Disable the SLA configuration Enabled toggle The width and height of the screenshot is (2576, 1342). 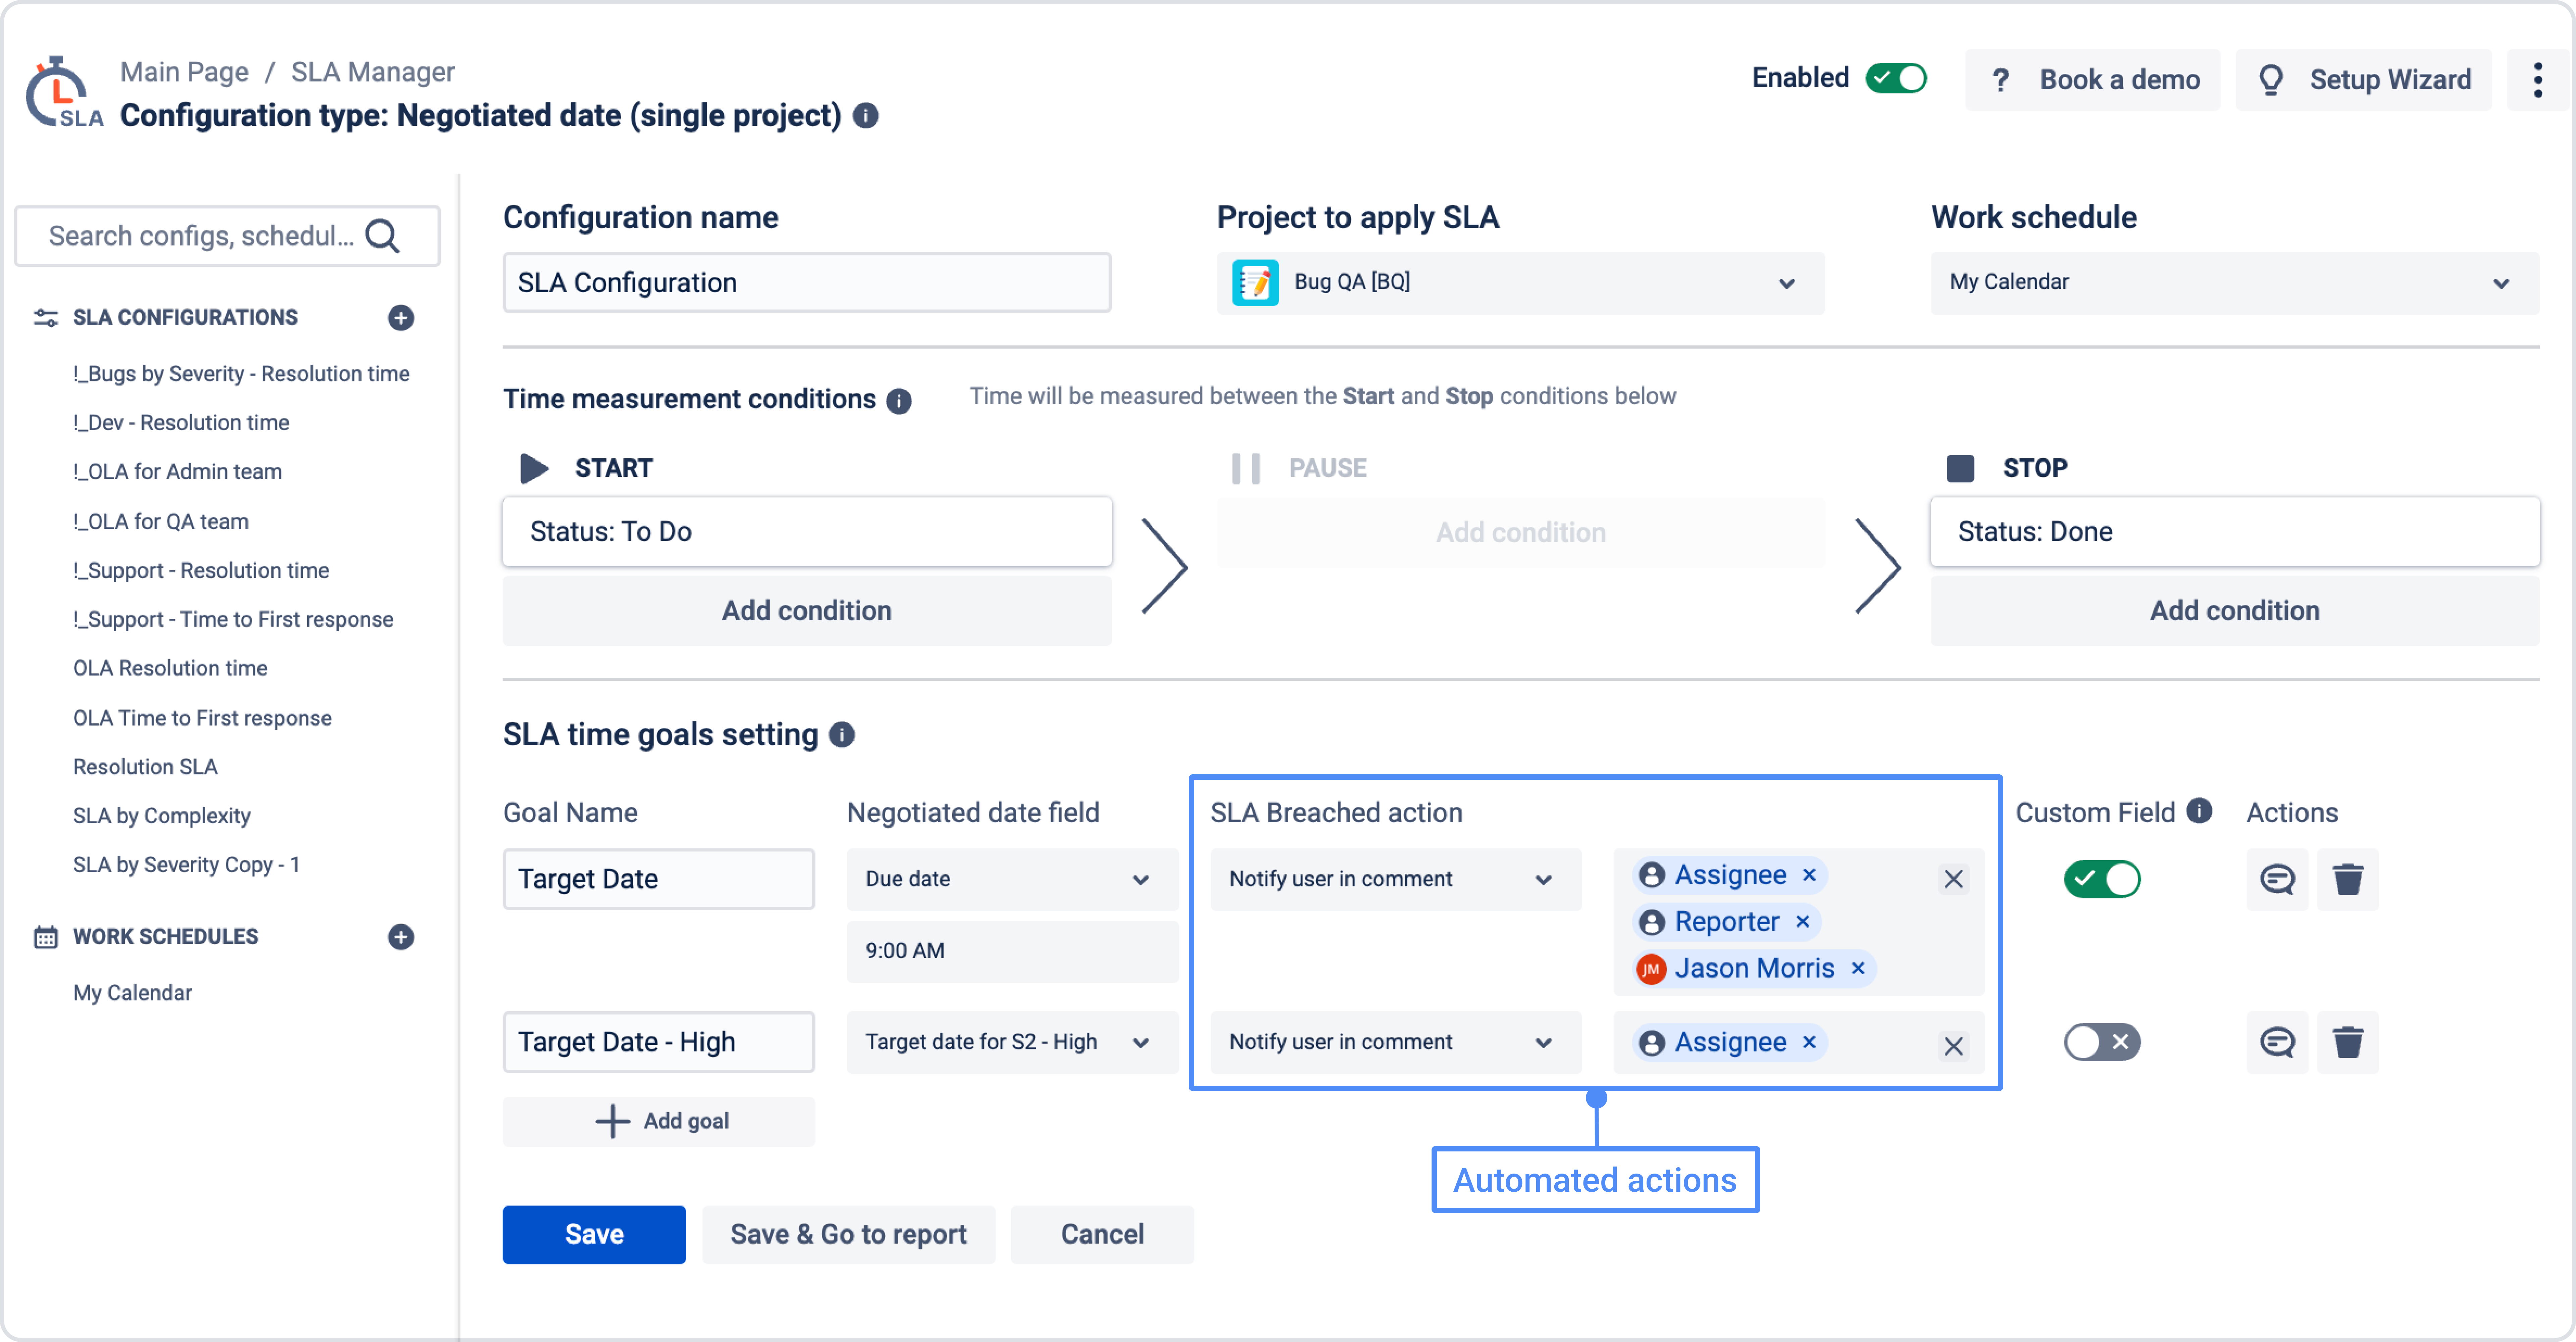(x=1896, y=78)
